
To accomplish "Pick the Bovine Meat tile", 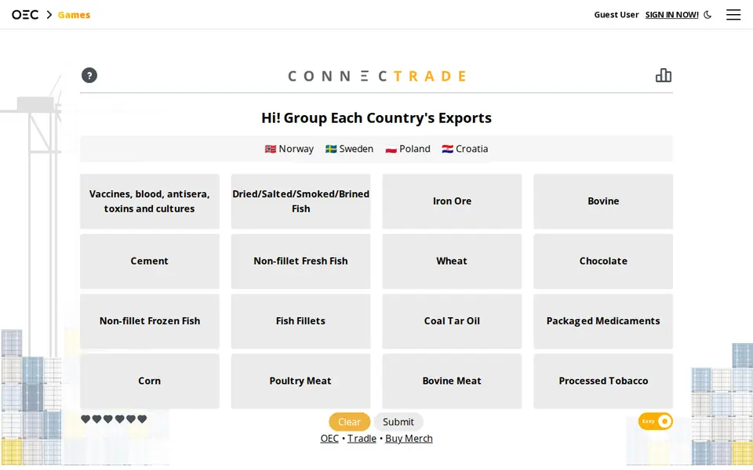I will click(452, 381).
